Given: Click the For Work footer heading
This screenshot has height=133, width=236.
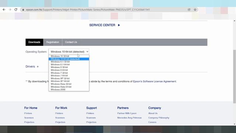Looking at the screenshot, I should [x=61, y=108].
